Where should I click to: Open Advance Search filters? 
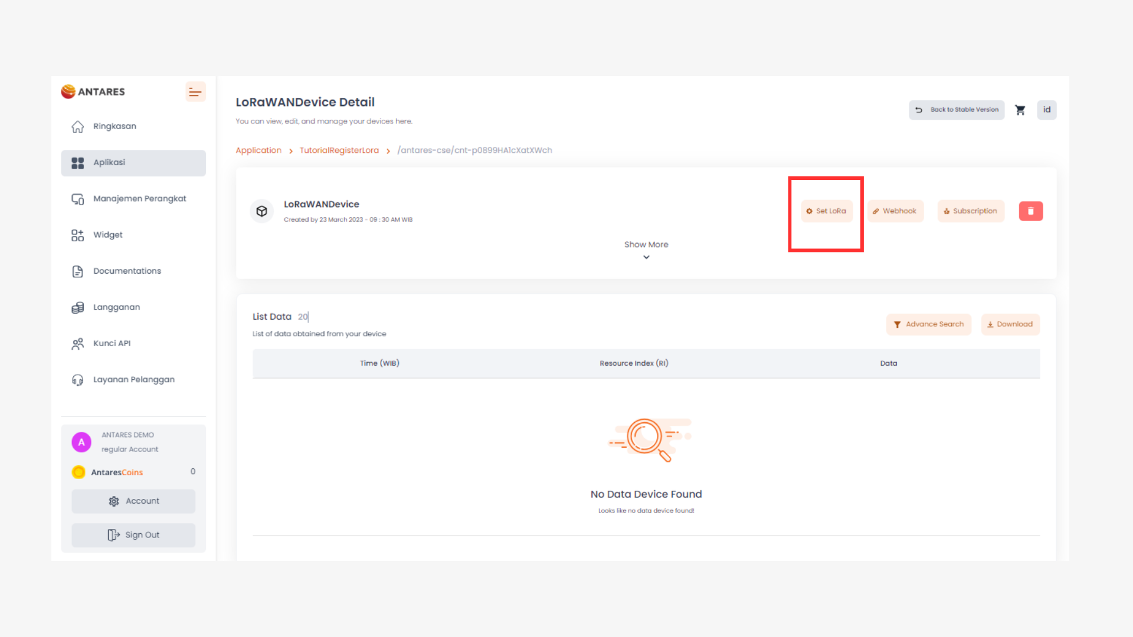click(x=929, y=324)
